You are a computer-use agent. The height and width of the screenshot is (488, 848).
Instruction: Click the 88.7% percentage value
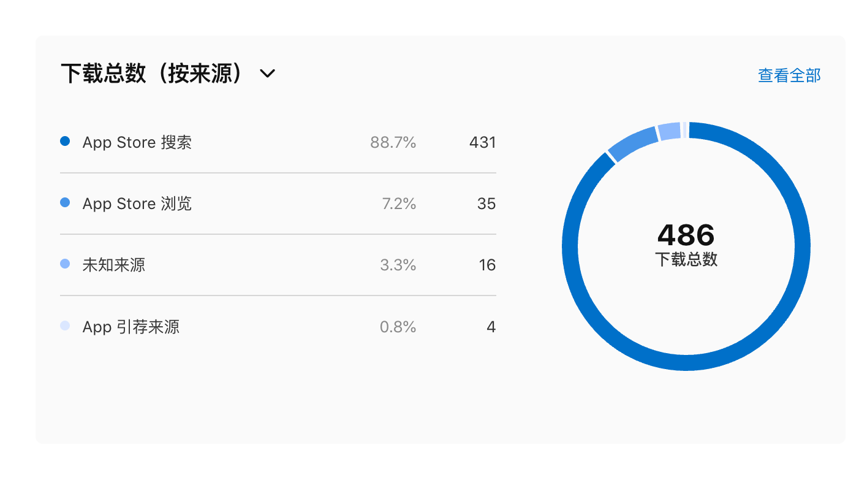click(x=393, y=142)
